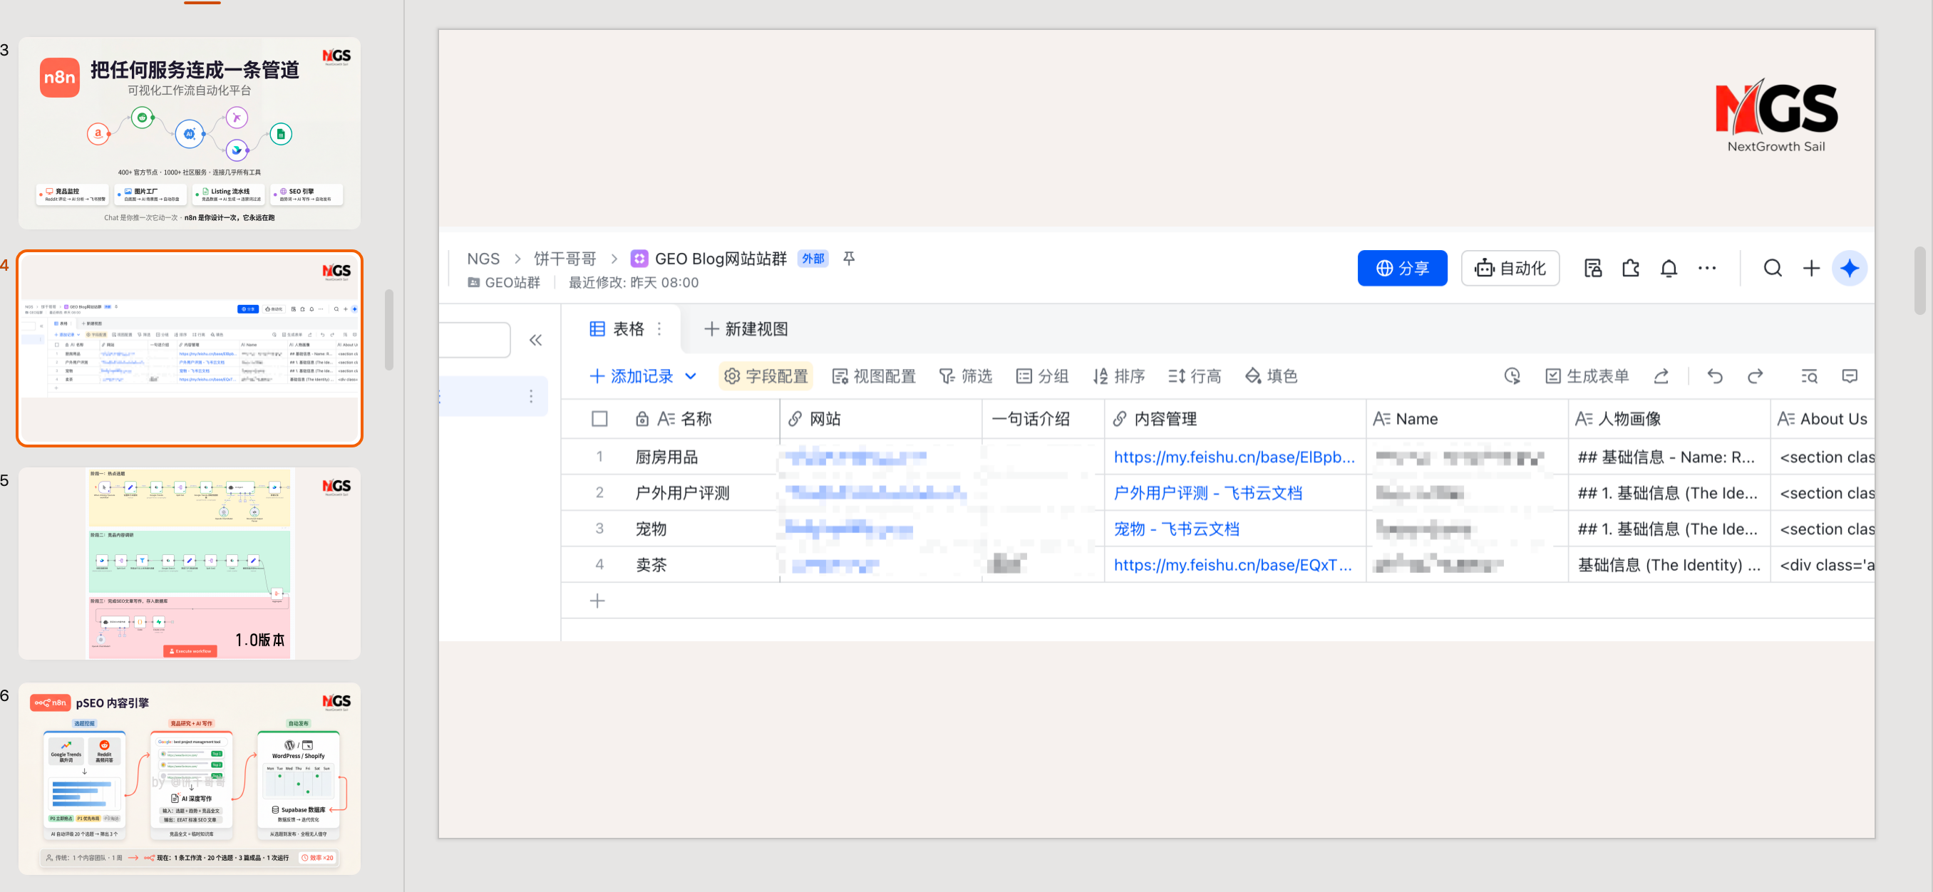
Task: Open the 表格 view options menu dots
Action: (x=659, y=328)
